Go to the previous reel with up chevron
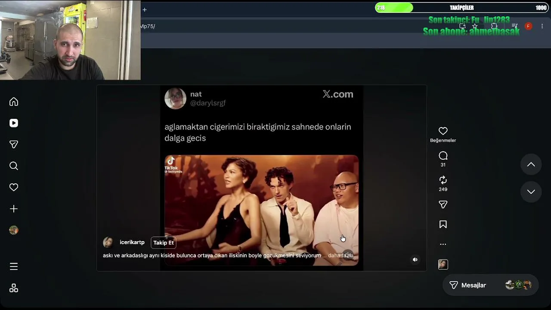551x310 pixels. click(x=531, y=164)
